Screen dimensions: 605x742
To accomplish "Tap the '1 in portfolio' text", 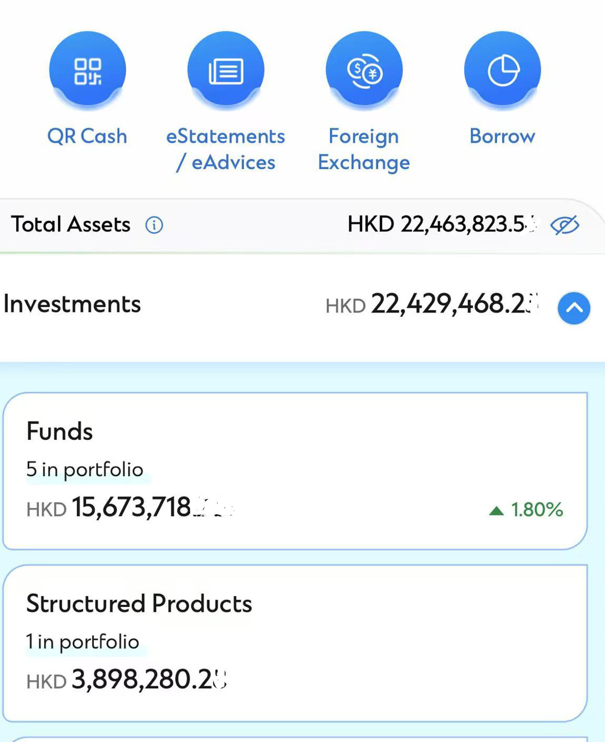I will [83, 642].
